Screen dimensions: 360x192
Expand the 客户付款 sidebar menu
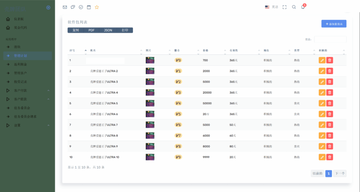(27, 91)
